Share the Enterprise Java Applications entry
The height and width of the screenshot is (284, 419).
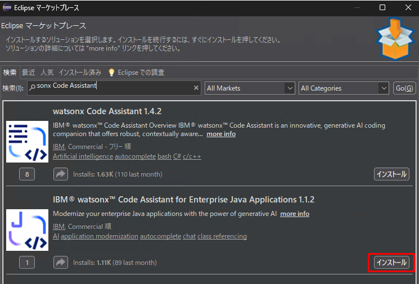click(x=61, y=263)
